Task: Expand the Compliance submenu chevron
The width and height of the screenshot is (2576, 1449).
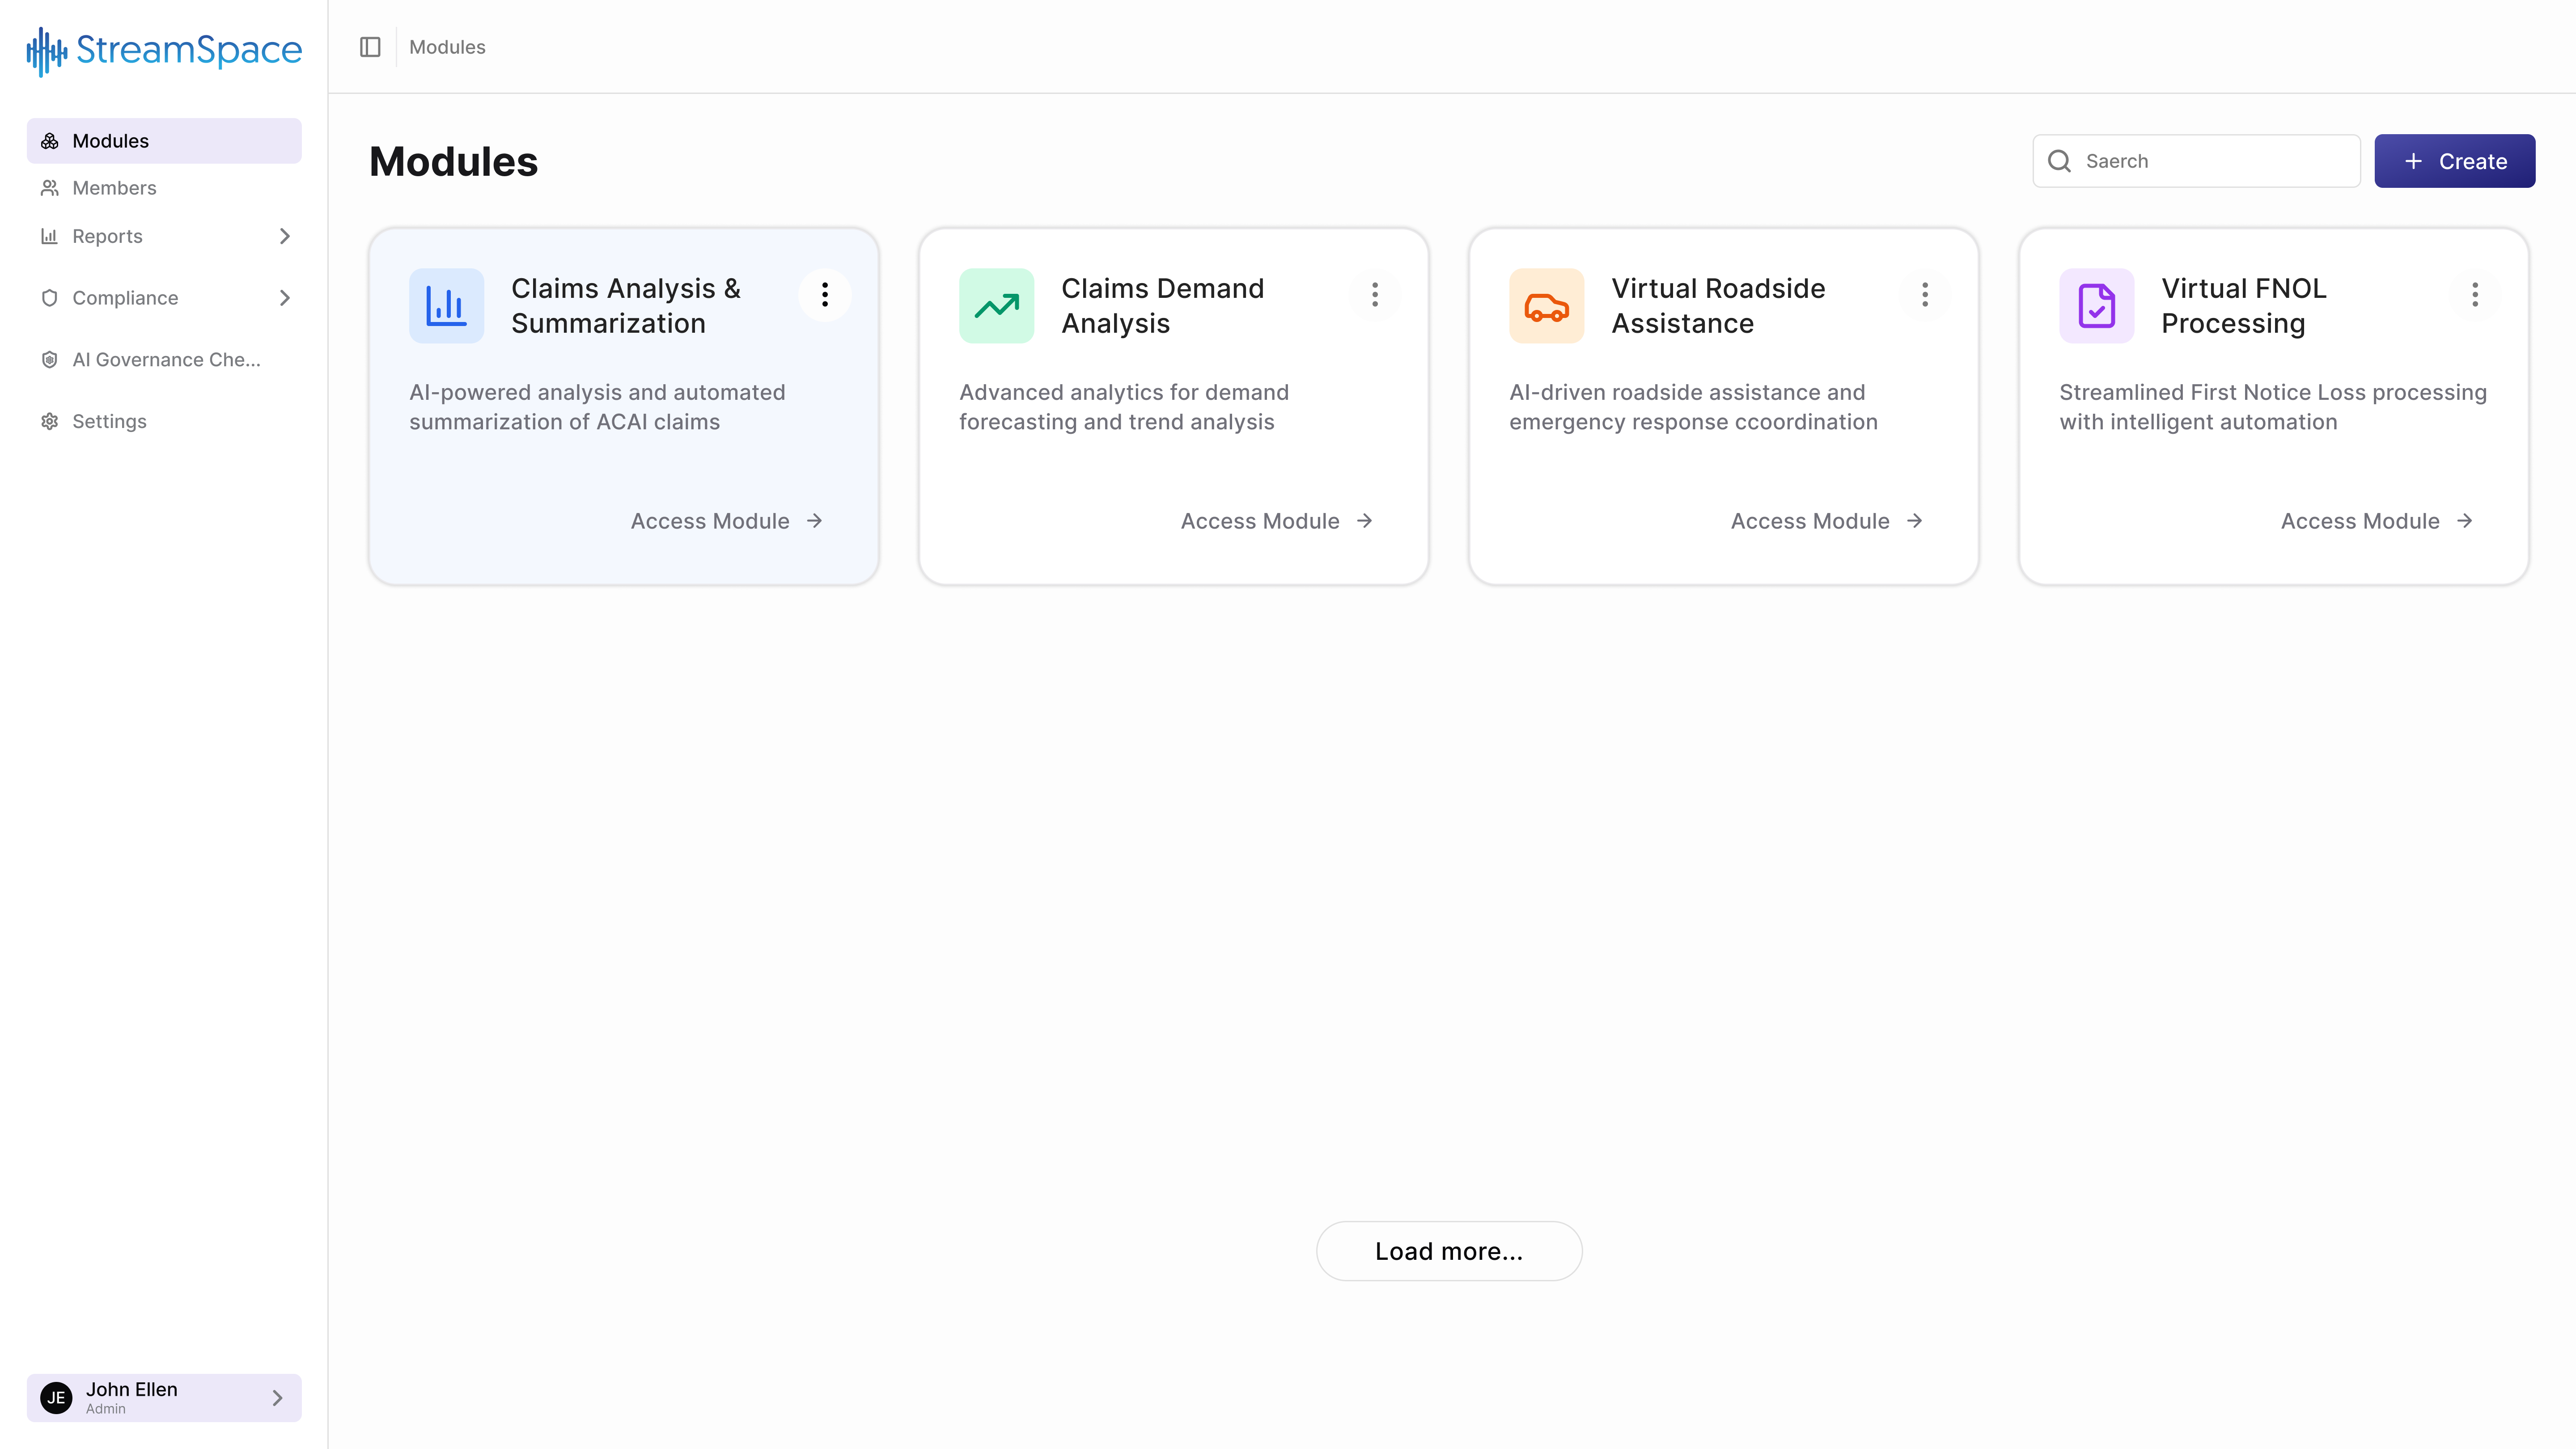Action: [x=284, y=298]
